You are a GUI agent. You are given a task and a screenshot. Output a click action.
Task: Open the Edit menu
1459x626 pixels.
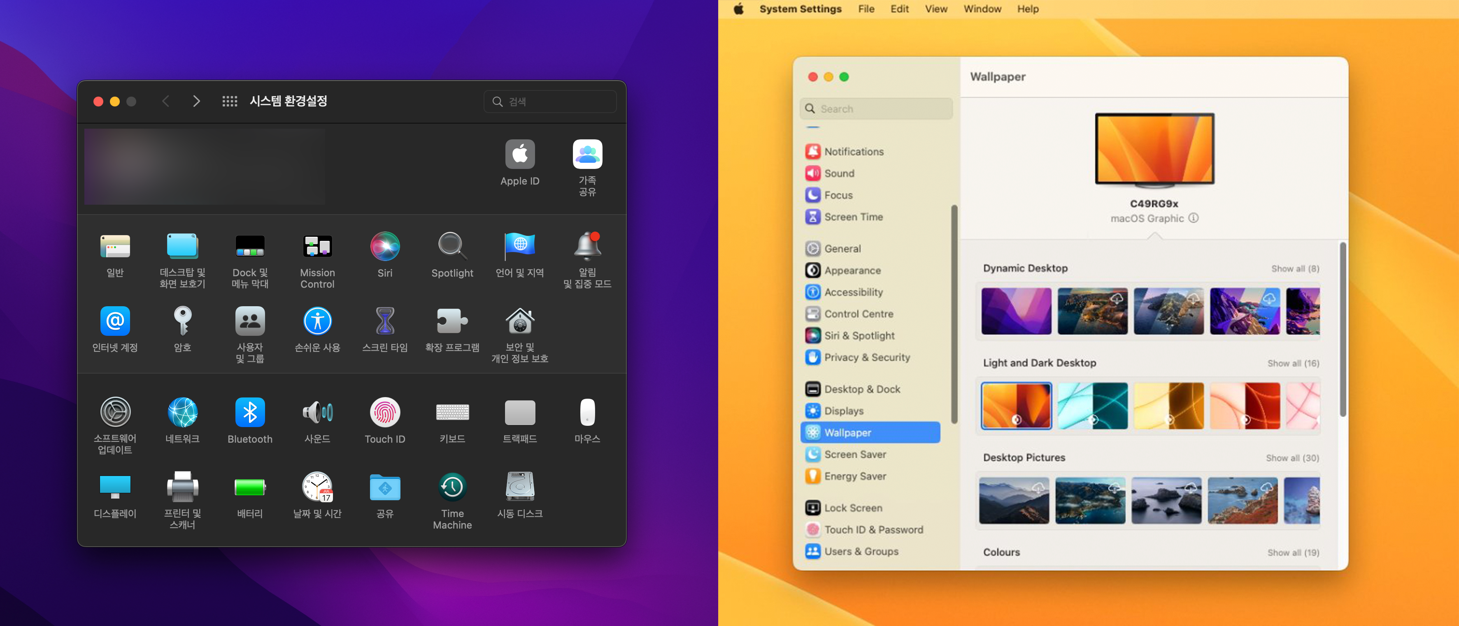899,9
